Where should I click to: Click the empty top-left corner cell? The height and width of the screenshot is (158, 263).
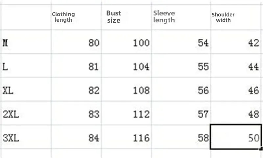click(x=26, y=17)
